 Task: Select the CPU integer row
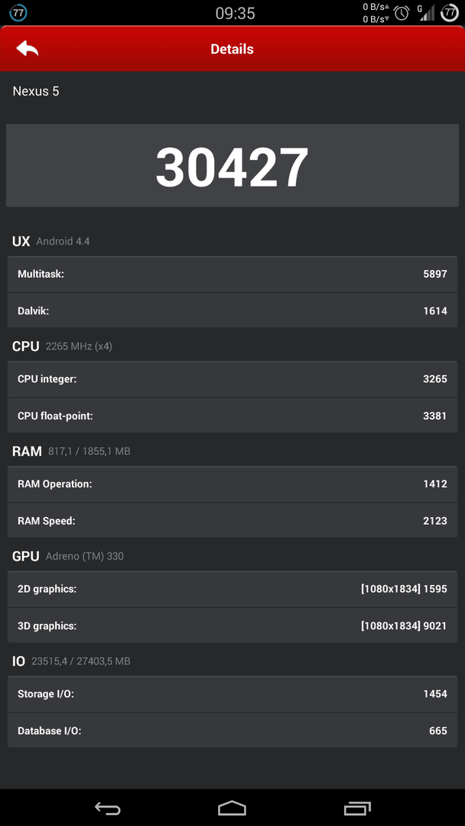point(232,379)
